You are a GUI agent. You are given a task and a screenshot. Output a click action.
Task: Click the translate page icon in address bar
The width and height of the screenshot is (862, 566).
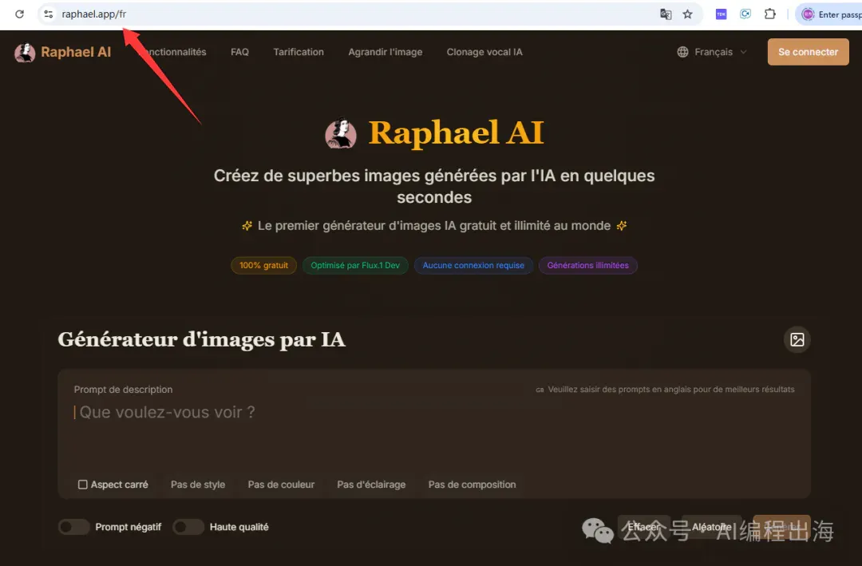(666, 14)
